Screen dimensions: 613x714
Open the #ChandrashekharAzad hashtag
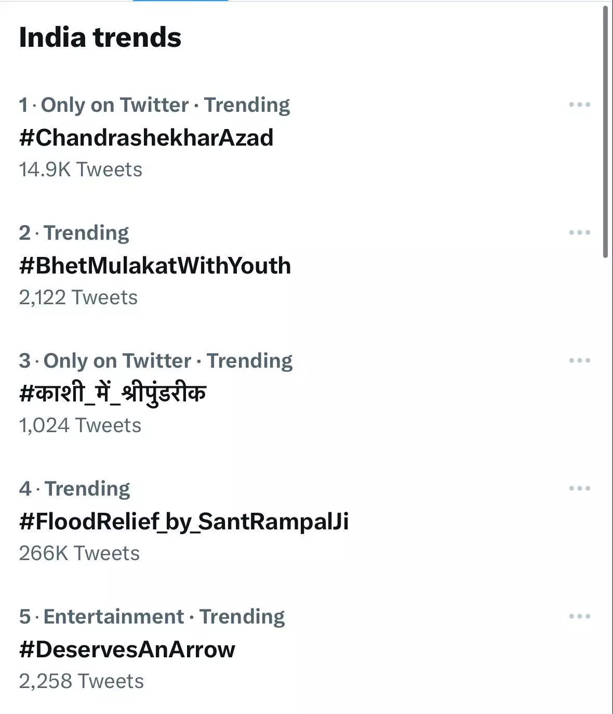point(146,138)
